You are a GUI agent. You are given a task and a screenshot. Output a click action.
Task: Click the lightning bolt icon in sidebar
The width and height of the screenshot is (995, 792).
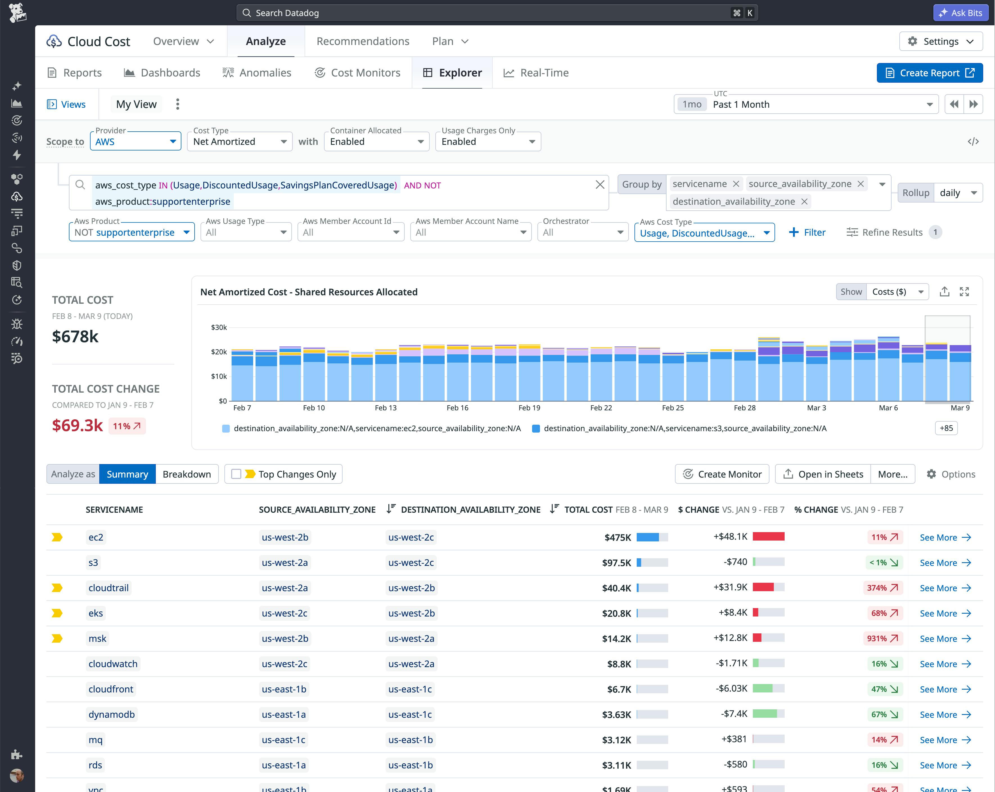point(17,156)
